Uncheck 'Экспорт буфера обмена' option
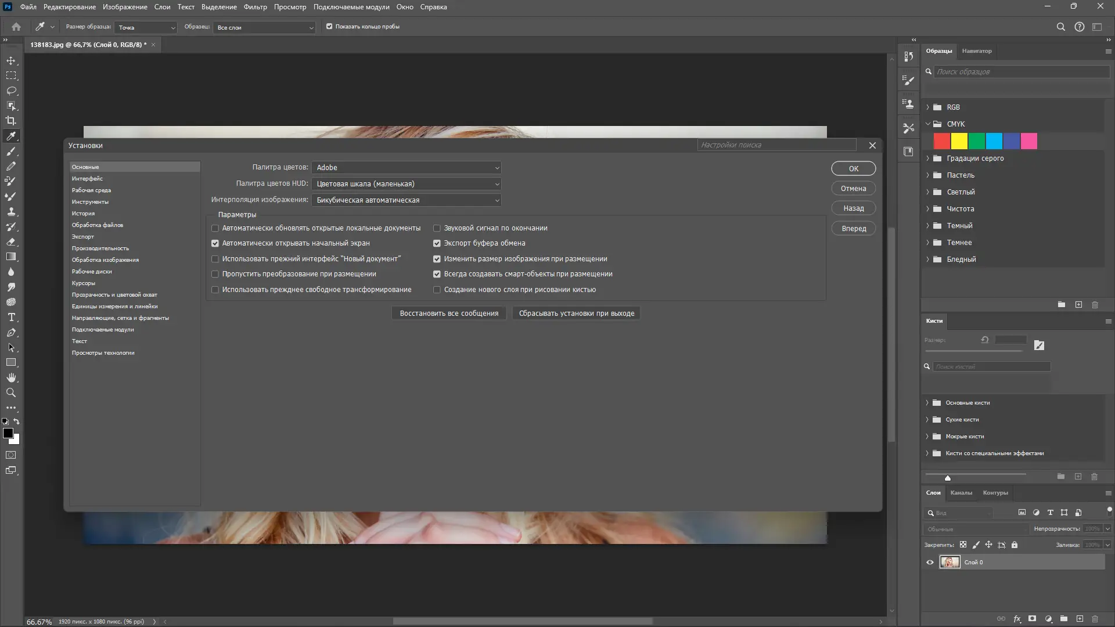Viewport: 1115px width, 627px height. click(x=437, y=243)
